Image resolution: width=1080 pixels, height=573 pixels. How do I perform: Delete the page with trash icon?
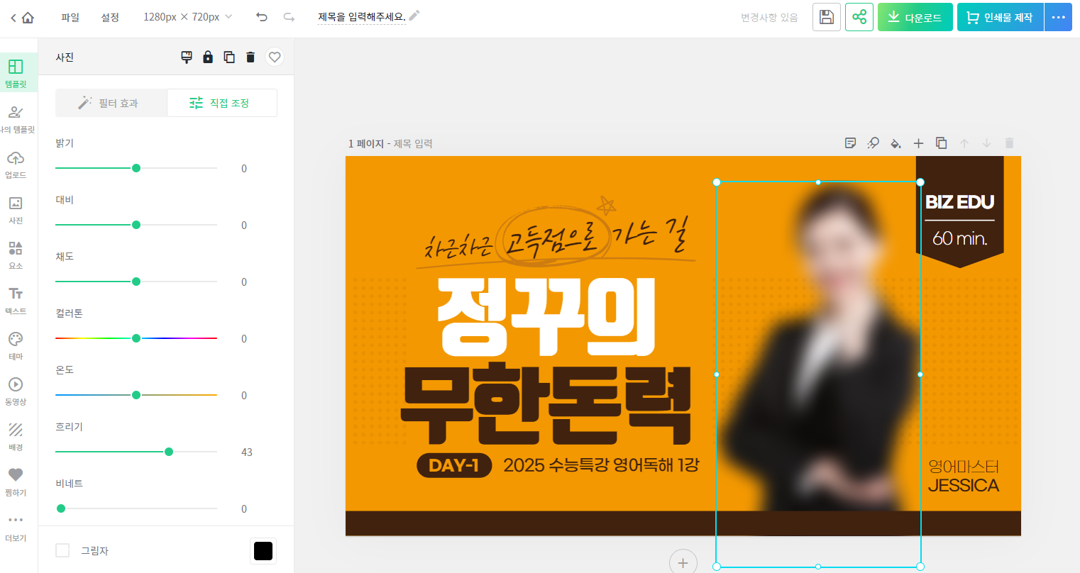click(1009, 143)
